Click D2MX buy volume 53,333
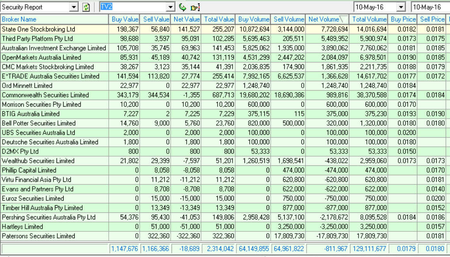This screenshot has height=257, width=450. [260, 151]
